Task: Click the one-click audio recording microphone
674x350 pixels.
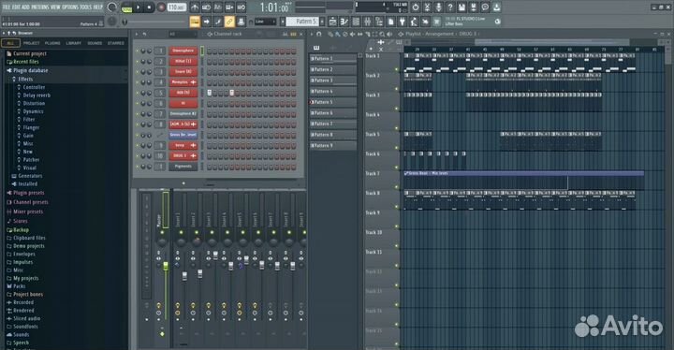Action: point(438,7)
